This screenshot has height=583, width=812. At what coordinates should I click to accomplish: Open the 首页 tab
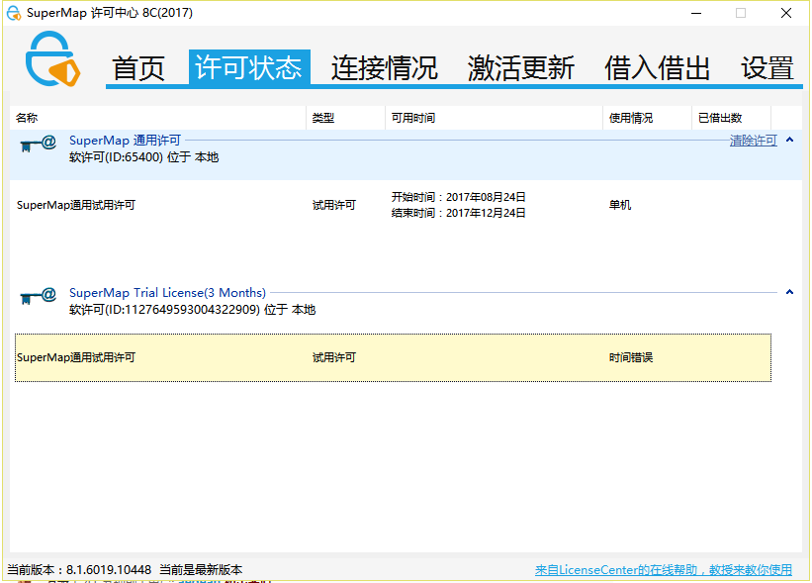coord(138,68)
